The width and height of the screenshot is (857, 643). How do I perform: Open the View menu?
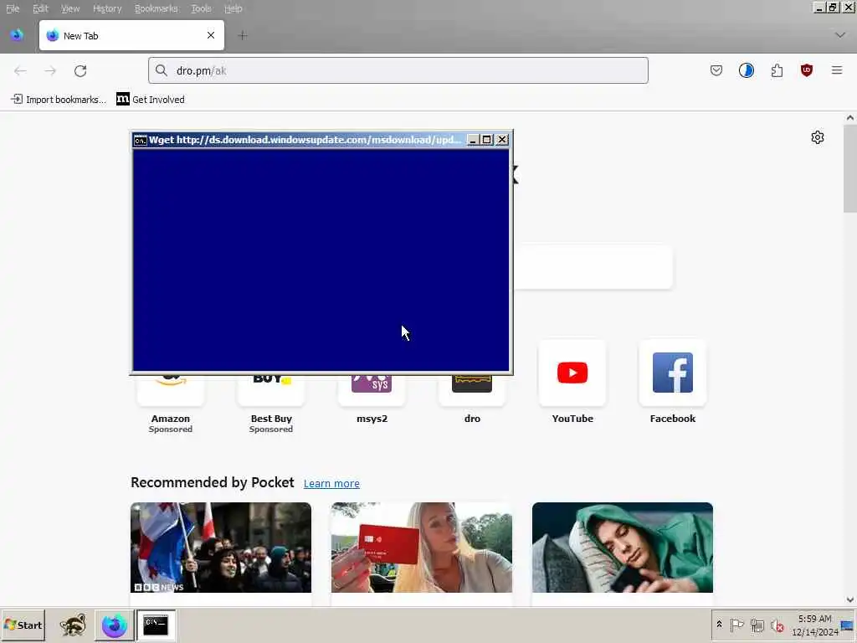click(x=70, y=8)
